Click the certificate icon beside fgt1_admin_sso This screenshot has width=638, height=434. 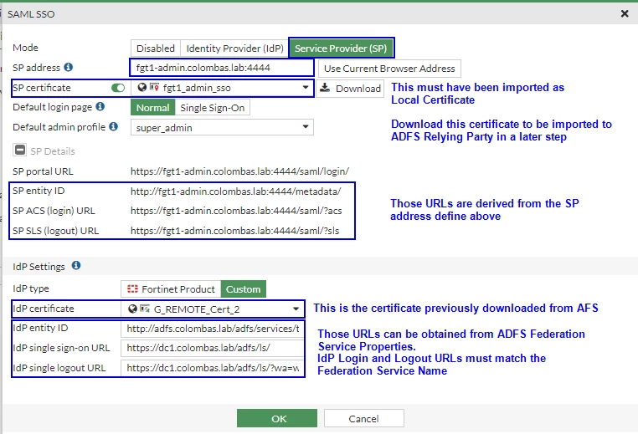pos(154,87)
